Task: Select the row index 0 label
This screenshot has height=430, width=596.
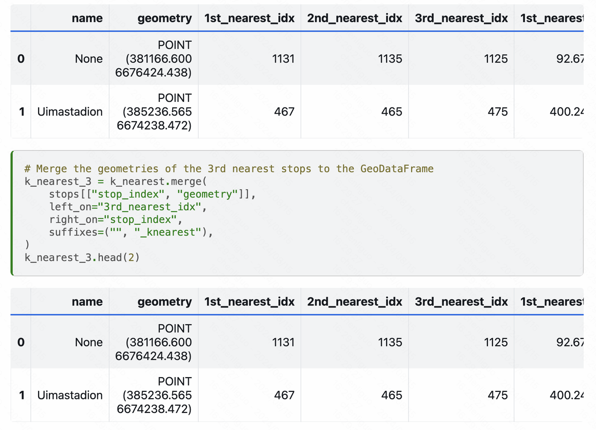Action: click(21, 58)
